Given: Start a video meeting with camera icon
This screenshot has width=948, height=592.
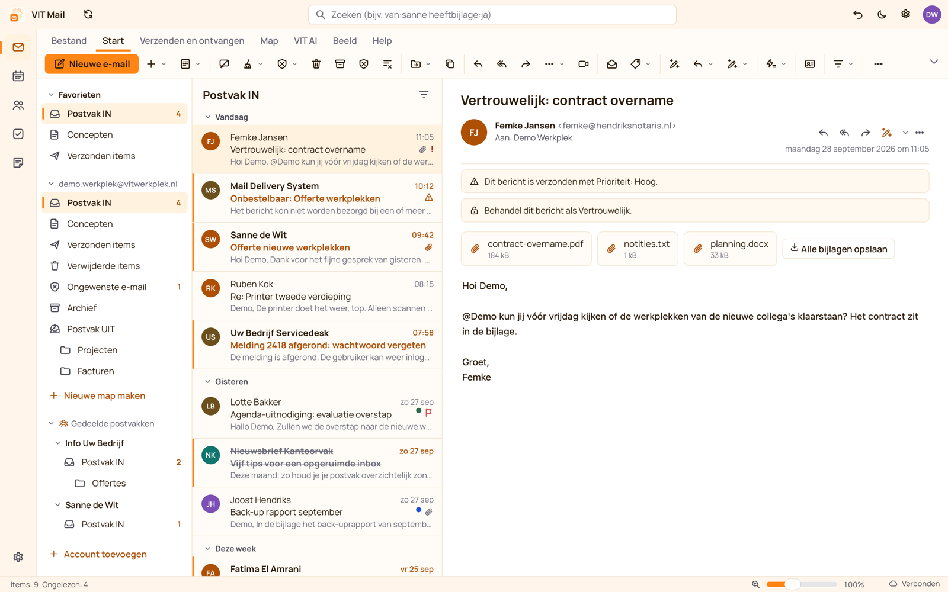Looking at the screenshot, I should pyautogui.click(x=584, y=64).
